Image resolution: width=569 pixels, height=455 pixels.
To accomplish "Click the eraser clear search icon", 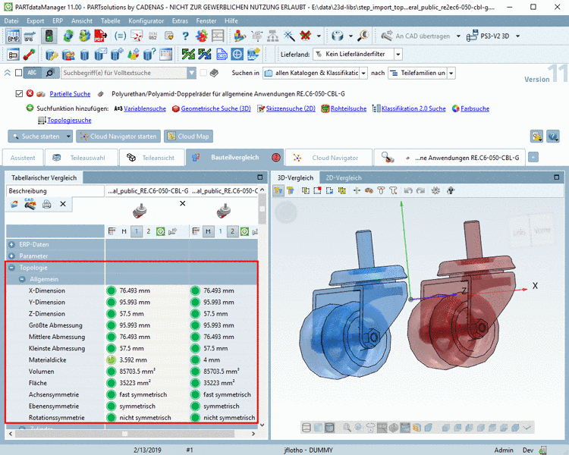I will pos(214,73).
